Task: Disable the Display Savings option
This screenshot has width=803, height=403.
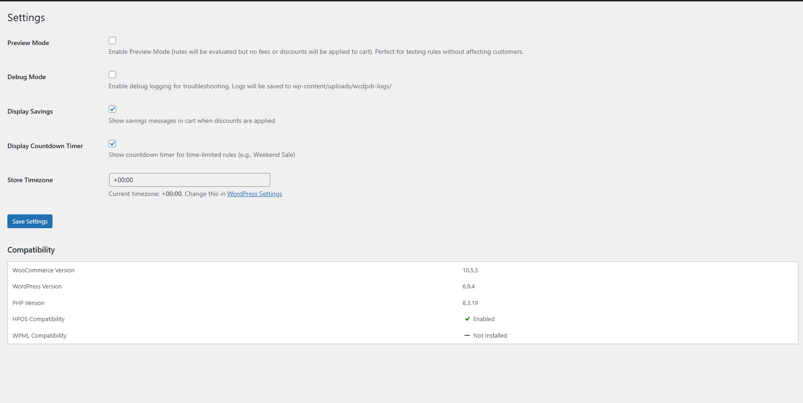Action: [112, 109]
